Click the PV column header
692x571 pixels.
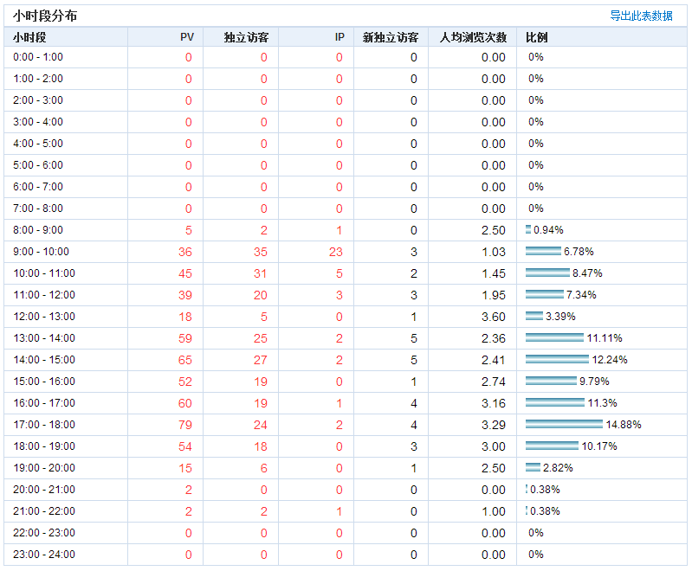(187, 37)
